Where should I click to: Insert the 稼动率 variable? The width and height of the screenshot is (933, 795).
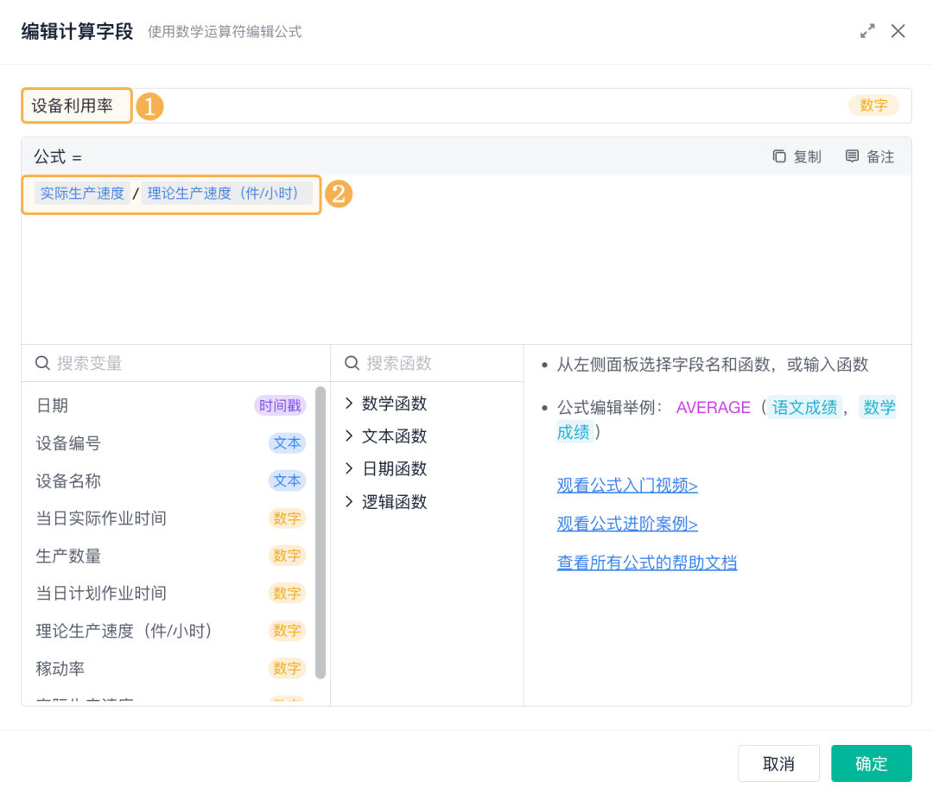click(x=170, y=668)
